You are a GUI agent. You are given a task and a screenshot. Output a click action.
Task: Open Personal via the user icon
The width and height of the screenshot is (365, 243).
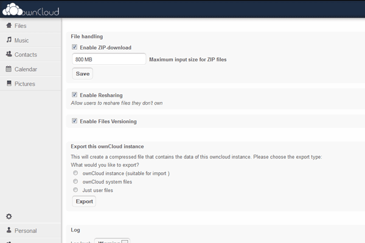[x=9, y=231]
